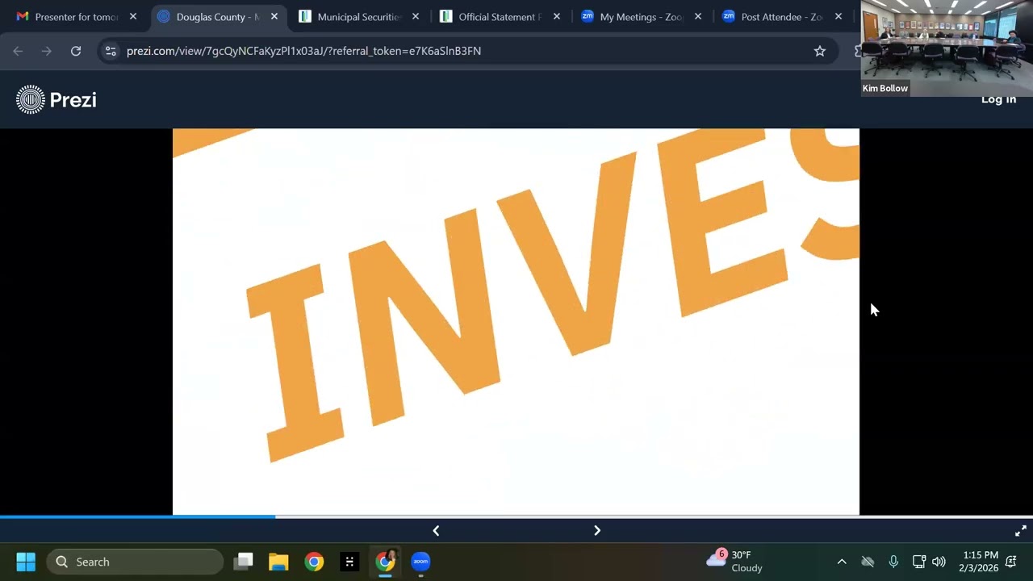The image size is (1033, 581).
Task: Open the Chrome profile window on the taskbar
Action: pyautogui.click(x=385, y=562)
